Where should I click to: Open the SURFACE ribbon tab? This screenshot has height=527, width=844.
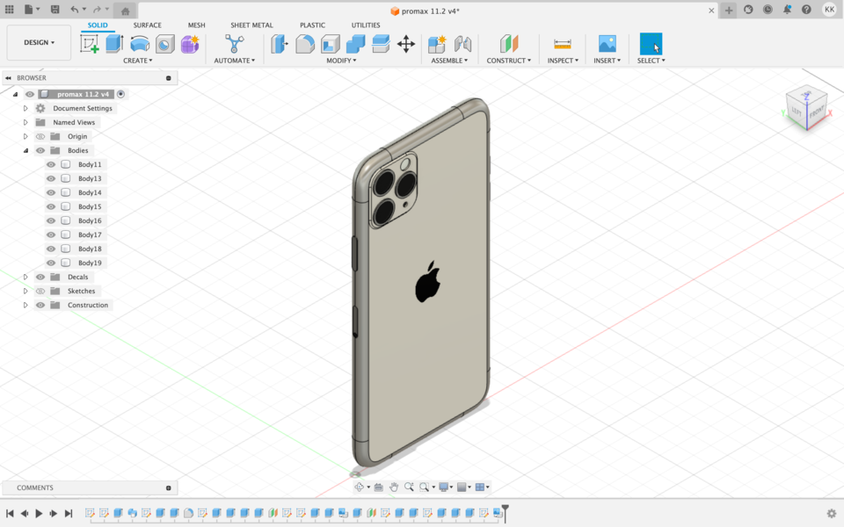coord(147,25)
